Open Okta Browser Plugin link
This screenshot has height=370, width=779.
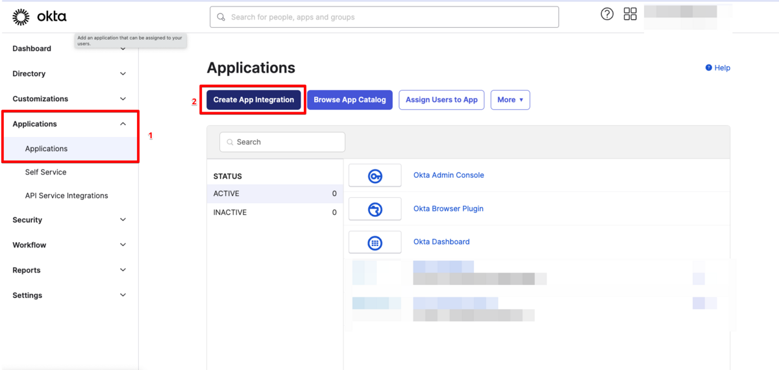[x=449, y=209]
